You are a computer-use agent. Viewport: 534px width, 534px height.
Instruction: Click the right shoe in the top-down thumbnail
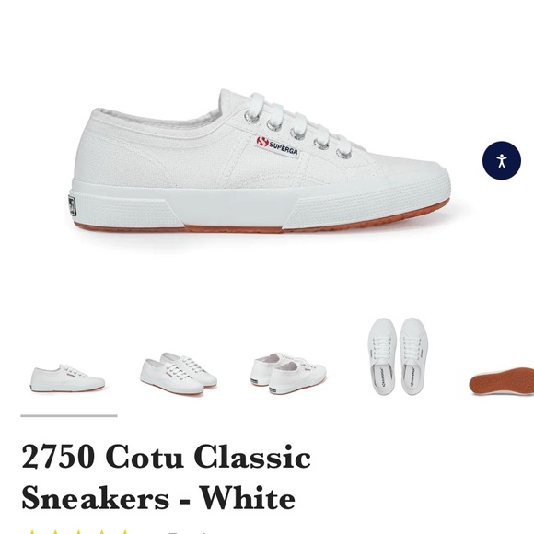point(413,356)
